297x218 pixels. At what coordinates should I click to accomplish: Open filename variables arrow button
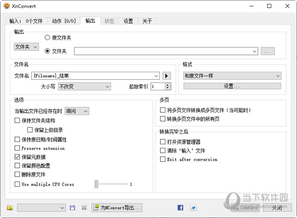coord(167,76)
